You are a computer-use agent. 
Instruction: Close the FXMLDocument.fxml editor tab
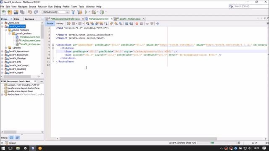point(111,19)
